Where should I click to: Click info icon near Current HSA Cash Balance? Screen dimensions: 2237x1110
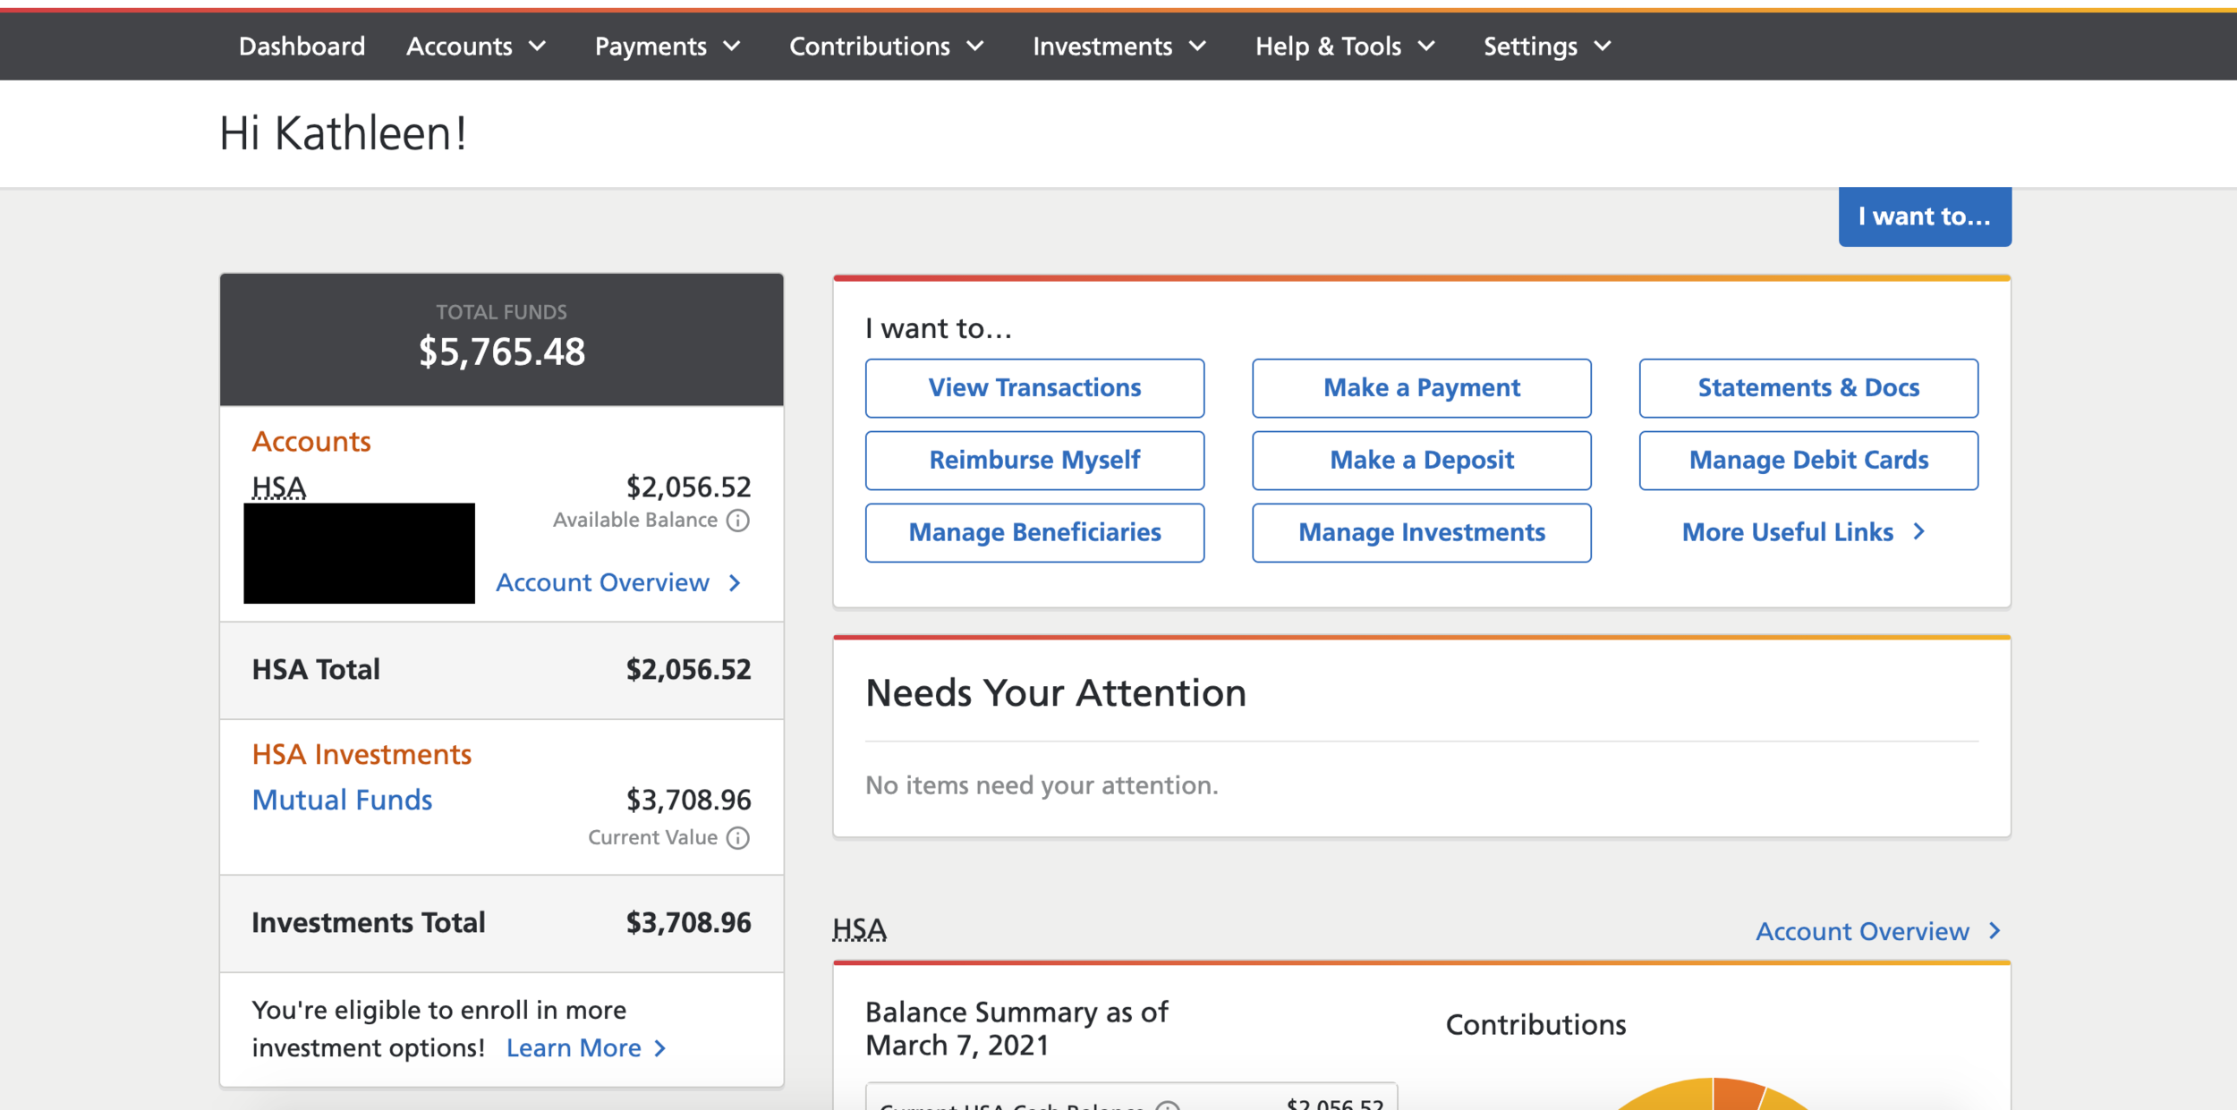tap(1166, 1106)
